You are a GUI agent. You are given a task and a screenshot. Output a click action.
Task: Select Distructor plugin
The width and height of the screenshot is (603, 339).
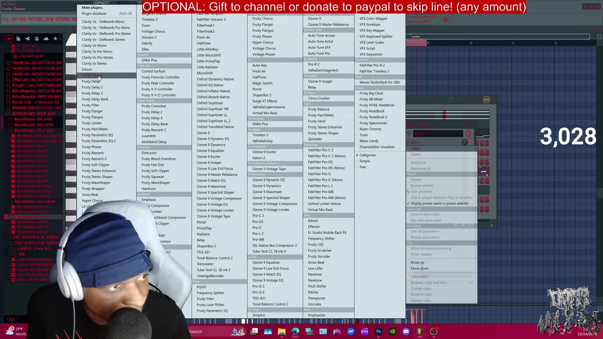point(149,153)
